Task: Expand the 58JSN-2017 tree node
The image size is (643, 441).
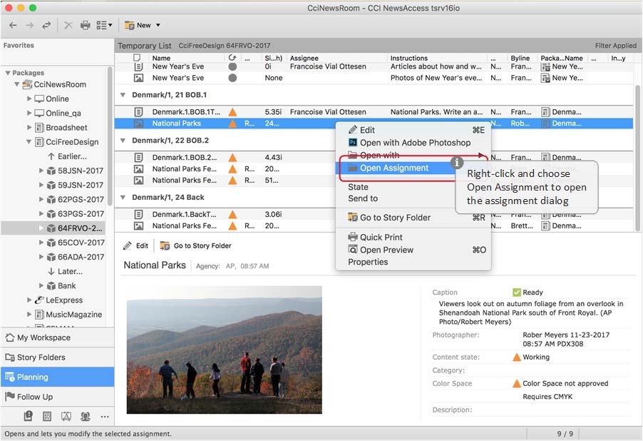Action: click(x=41, y=171)
